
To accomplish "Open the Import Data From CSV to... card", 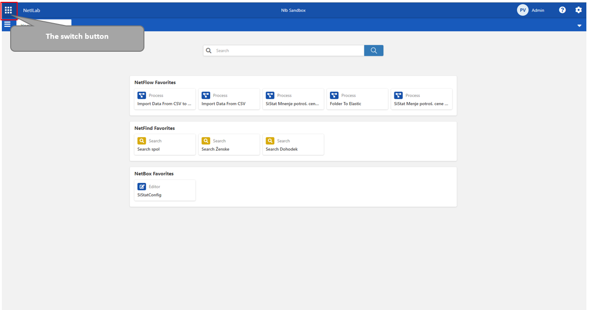I will point(164,99).
